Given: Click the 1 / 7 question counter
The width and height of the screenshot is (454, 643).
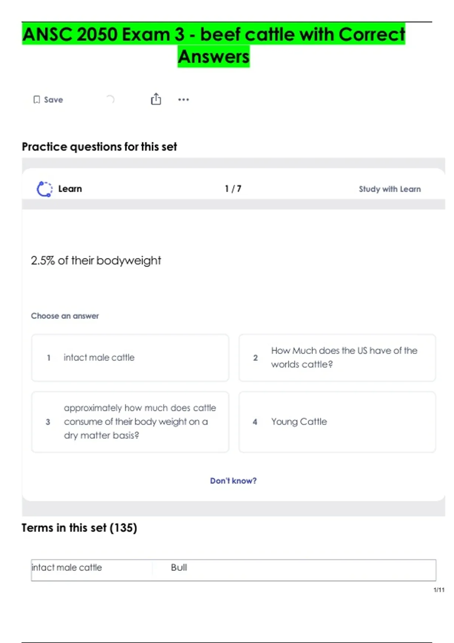Looking at the screenshot, I should (233, 189).
